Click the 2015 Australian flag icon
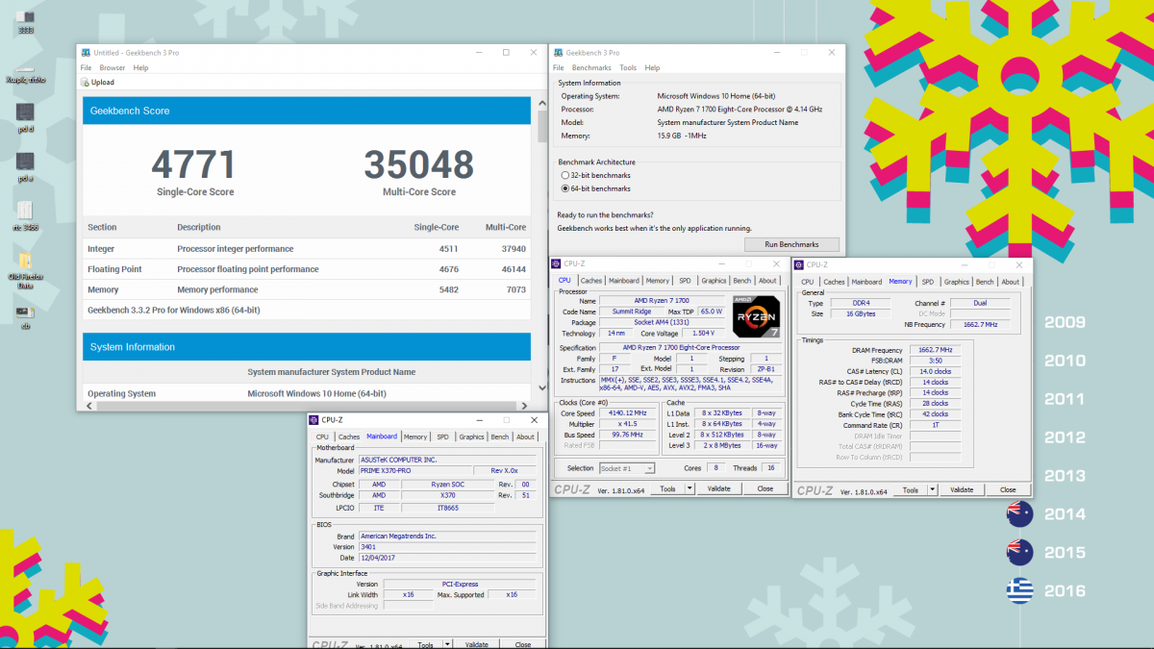The image size is (1154, 649). [1019, 552]
